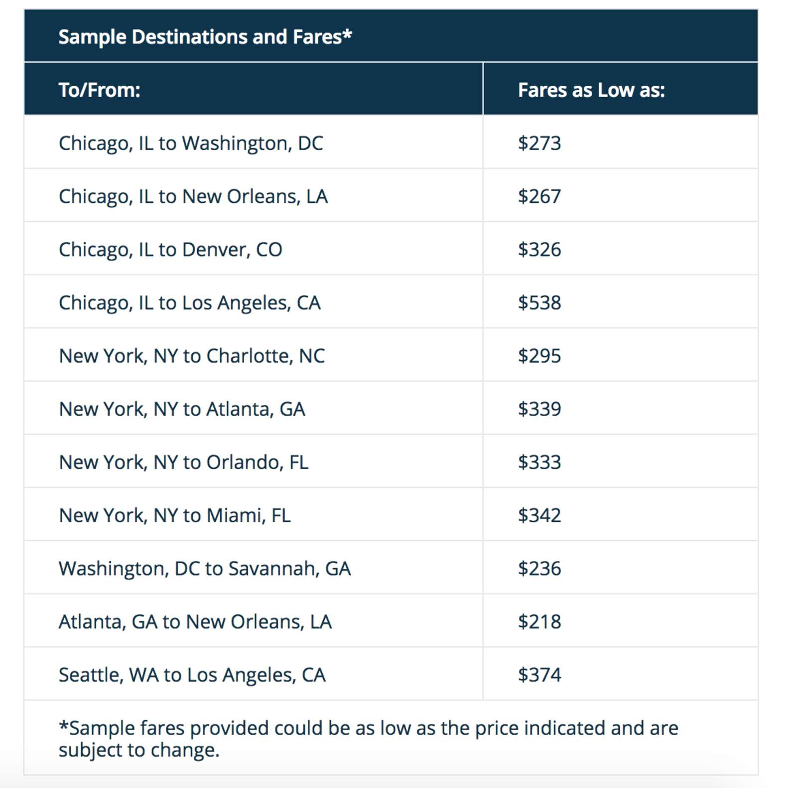Viewport: 789px width, 788px height.
Task: Click the Sample Destinations and Fares title
Action: (205, 37)
